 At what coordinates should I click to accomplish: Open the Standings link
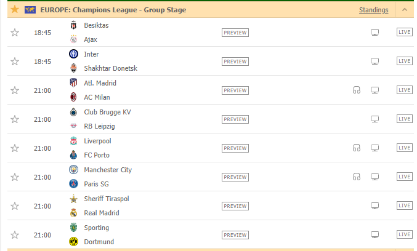[374, 10]
